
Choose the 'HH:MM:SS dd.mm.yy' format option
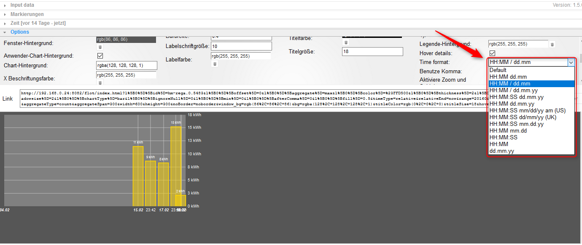(x=531, y=97)
